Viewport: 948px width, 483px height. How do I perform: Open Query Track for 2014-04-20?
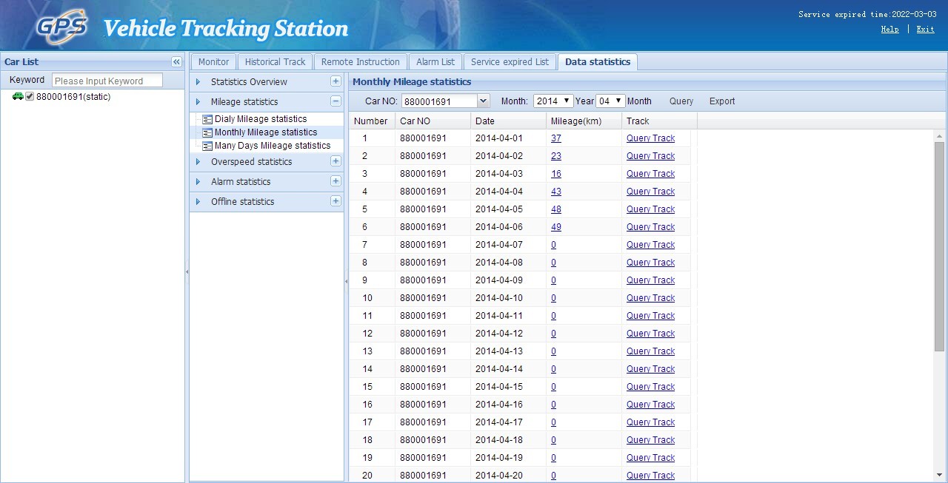coord(650,476)
